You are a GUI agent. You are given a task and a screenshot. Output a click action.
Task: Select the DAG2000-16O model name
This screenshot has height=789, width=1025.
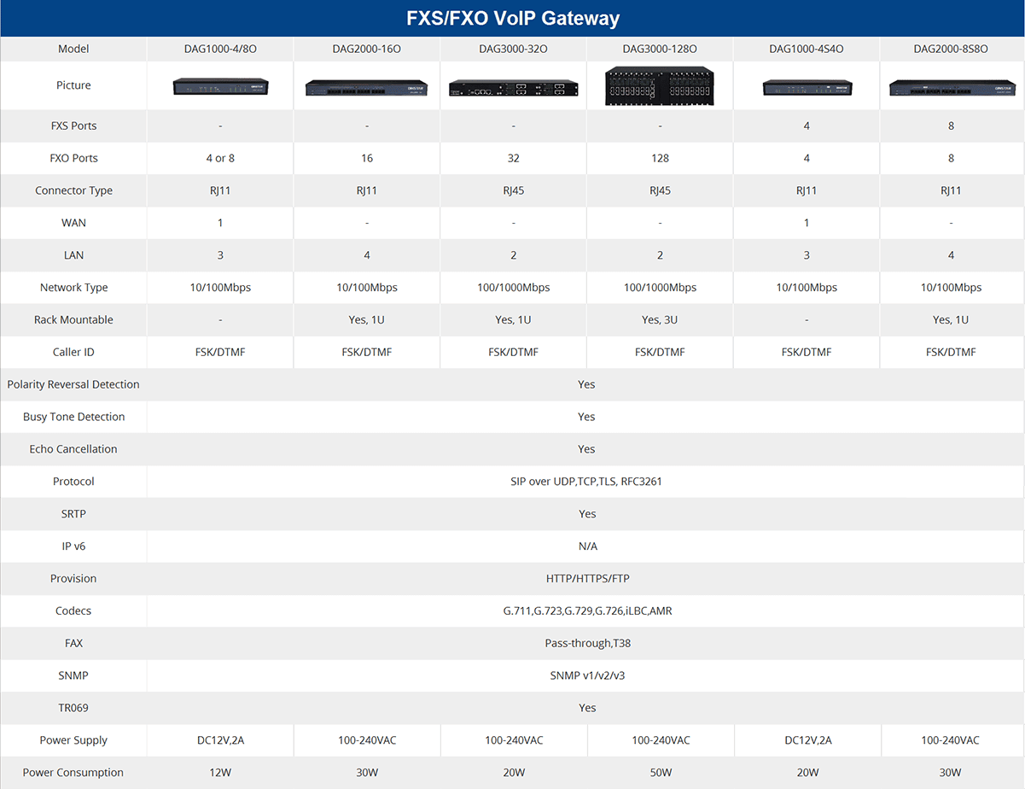(367, 50)
